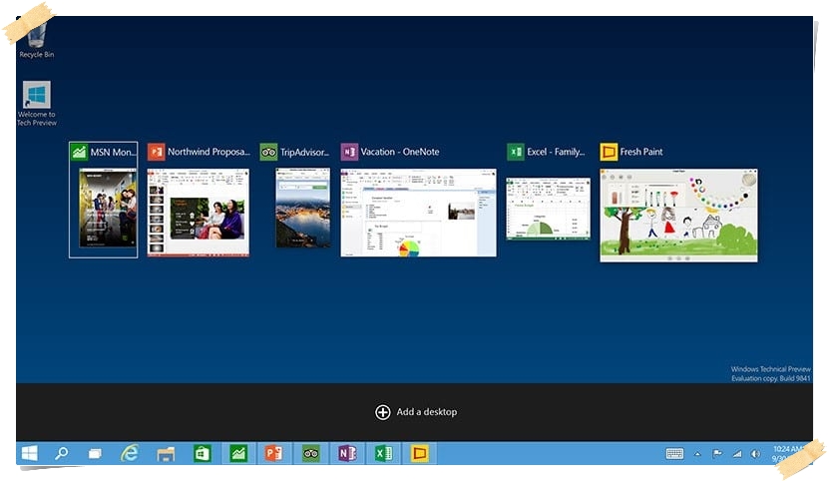Click the 'TripAdvisor...' title text

(304, 153)
